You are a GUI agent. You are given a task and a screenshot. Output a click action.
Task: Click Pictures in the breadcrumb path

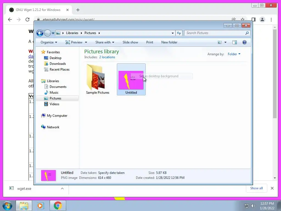pos(90,33)
